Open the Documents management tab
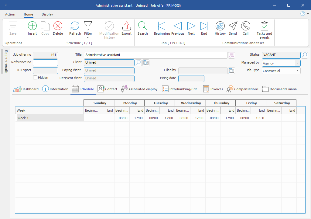Image resolution: width=311 pixels, height=219 pixels. point(281,89)
